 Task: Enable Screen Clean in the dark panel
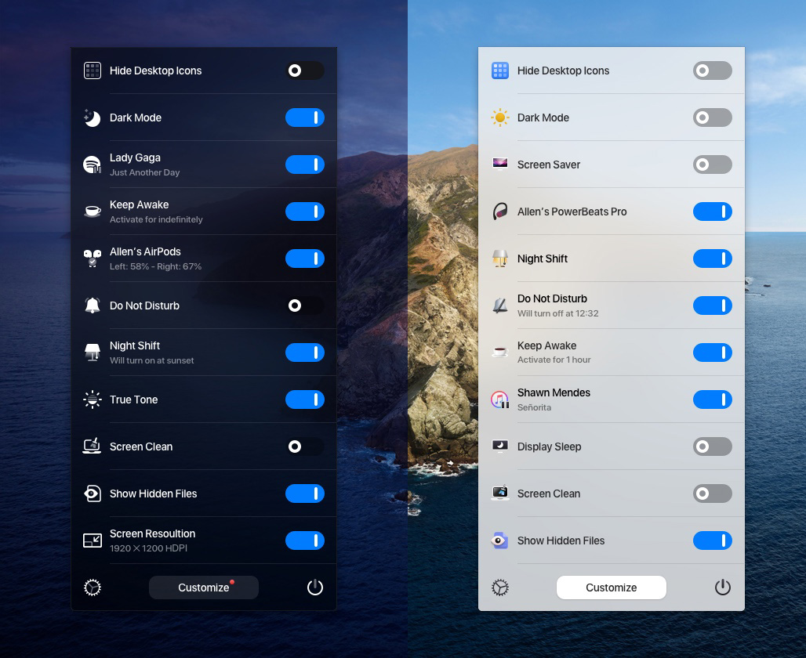pyautogui.click(x=304, y=446)
